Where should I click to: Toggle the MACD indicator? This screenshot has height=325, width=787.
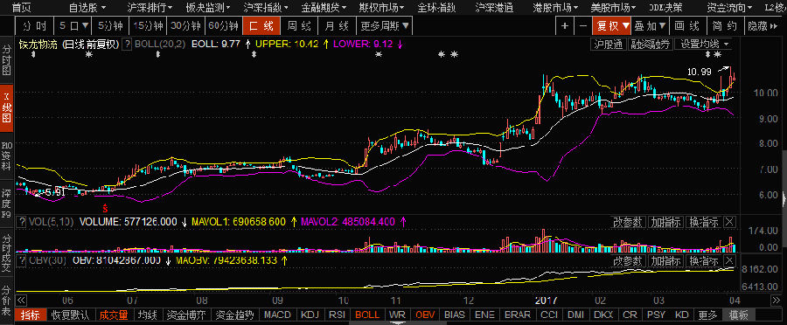click(x=277, y=315)
